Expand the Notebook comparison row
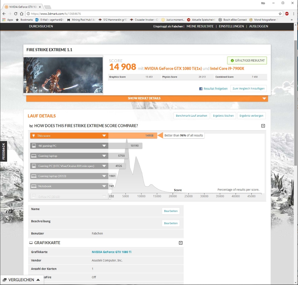 pos(104,186)
